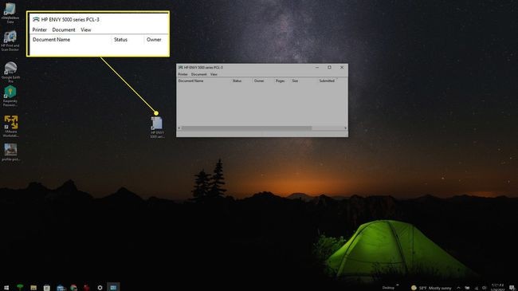The image size is (518, 291).
Task: Open the Windows Start menu
Action: tap(6, 287)
